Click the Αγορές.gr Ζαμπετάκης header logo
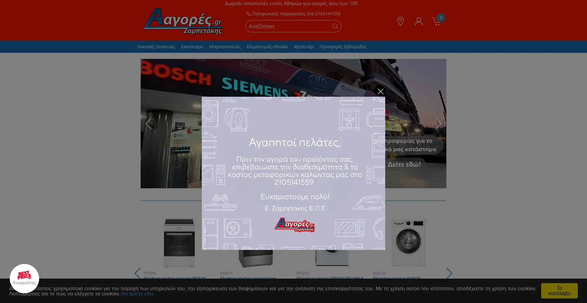587x303 pixels. [x=183, y=21]
